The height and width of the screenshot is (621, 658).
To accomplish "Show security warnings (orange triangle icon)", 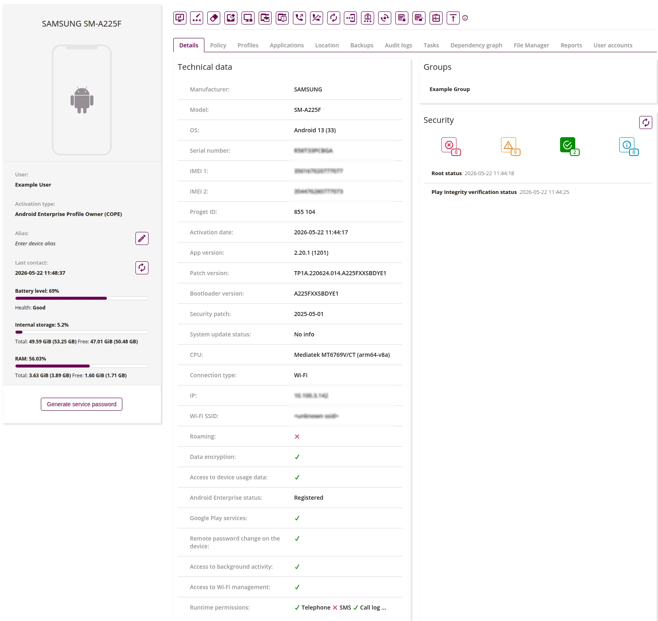I will point(510,146).
